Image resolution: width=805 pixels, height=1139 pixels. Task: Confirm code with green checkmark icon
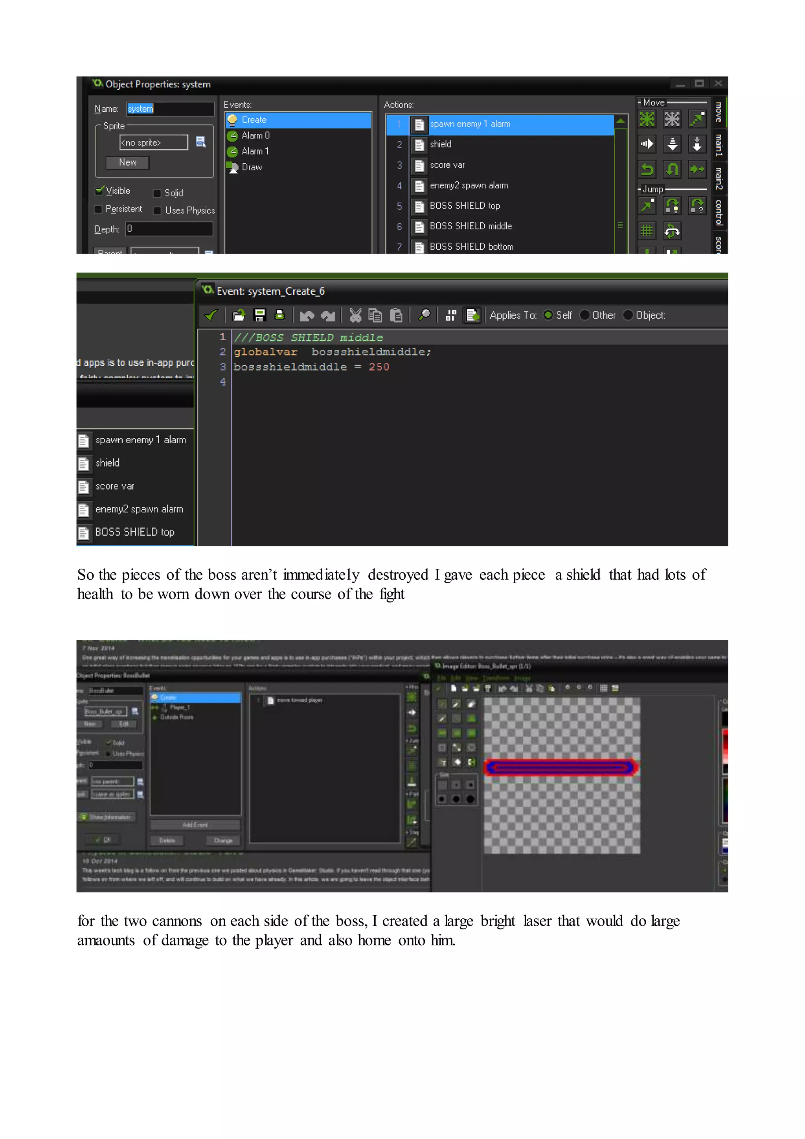point(211,315)
